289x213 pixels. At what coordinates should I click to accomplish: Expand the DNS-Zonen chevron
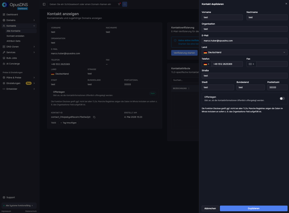pyautogui.click(x=34, y=47)
